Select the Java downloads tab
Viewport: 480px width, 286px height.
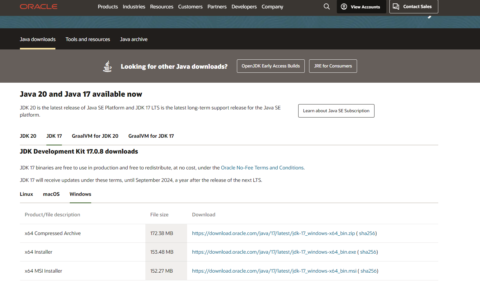[x=38, y=39]
